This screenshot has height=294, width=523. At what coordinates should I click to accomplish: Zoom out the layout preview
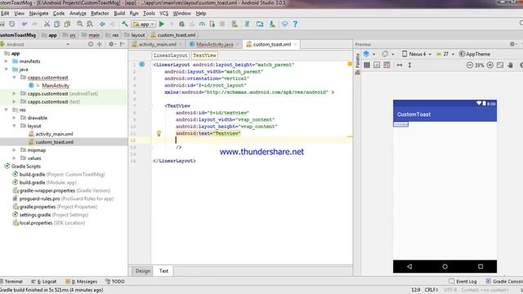point(470,65)
